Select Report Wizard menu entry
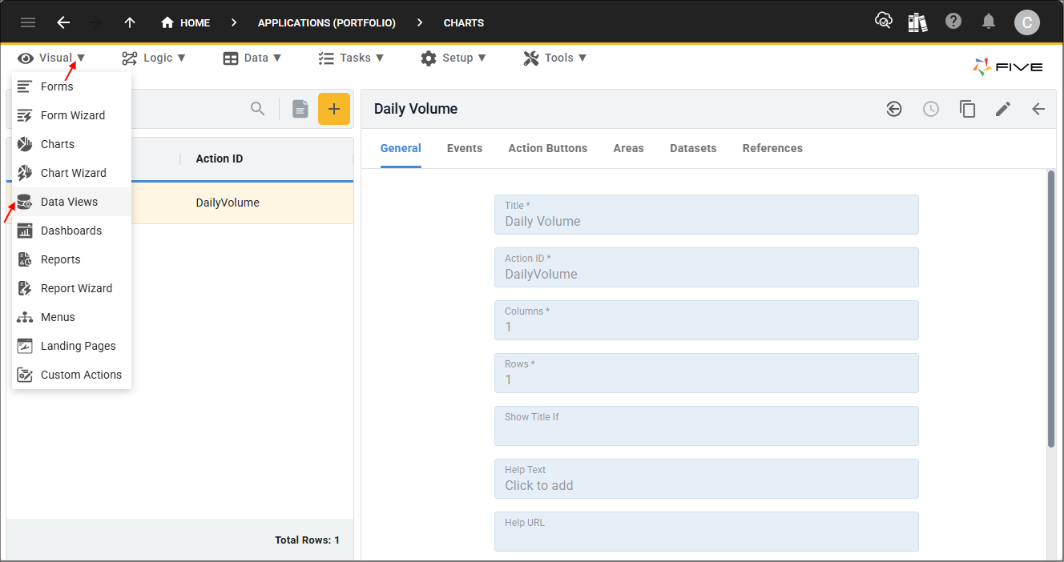This screenshot has height=562, width=1064. pos(71,288)
